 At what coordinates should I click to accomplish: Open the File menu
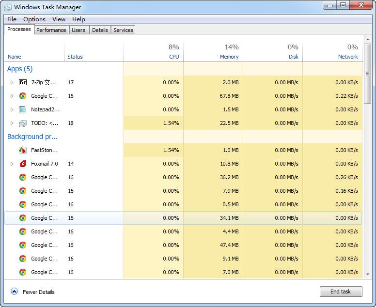[12, 19]
